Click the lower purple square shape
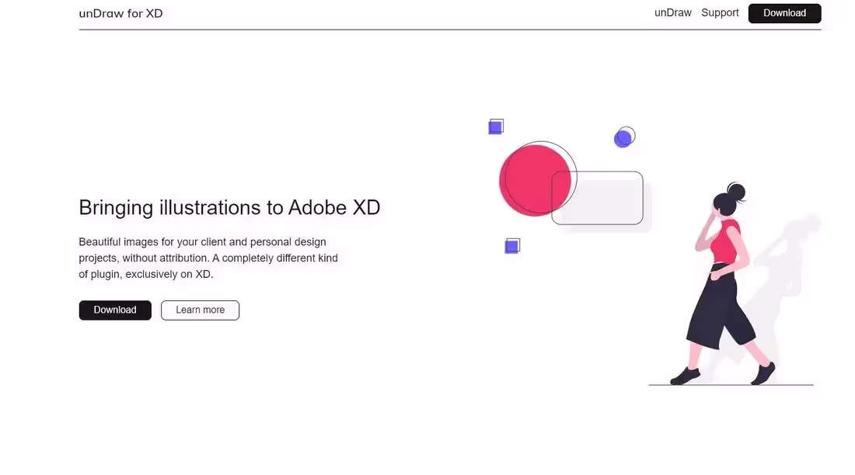This screenshot has width=855, height=475. [511, 246]
